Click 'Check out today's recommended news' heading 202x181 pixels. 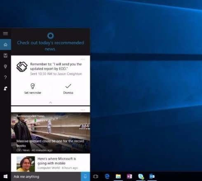50,46
